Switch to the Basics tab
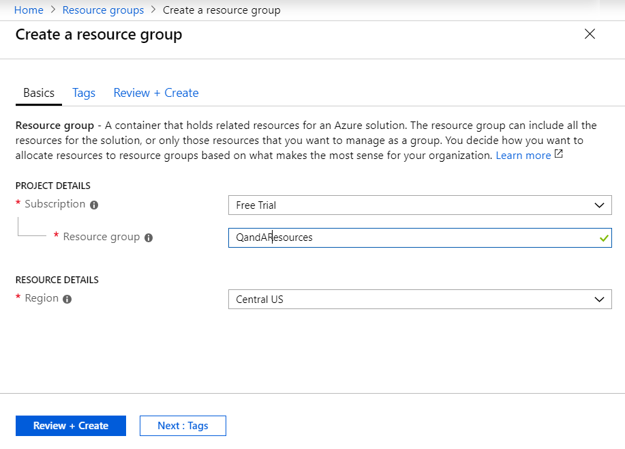 click(39, 93)
